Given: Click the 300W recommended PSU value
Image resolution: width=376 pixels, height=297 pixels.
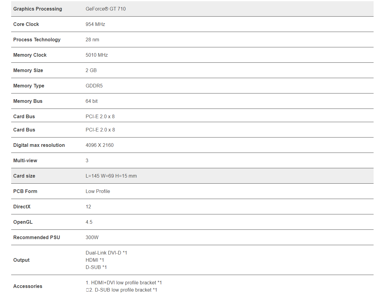Looking at the screenshot, I should click(x=92, y=238).
